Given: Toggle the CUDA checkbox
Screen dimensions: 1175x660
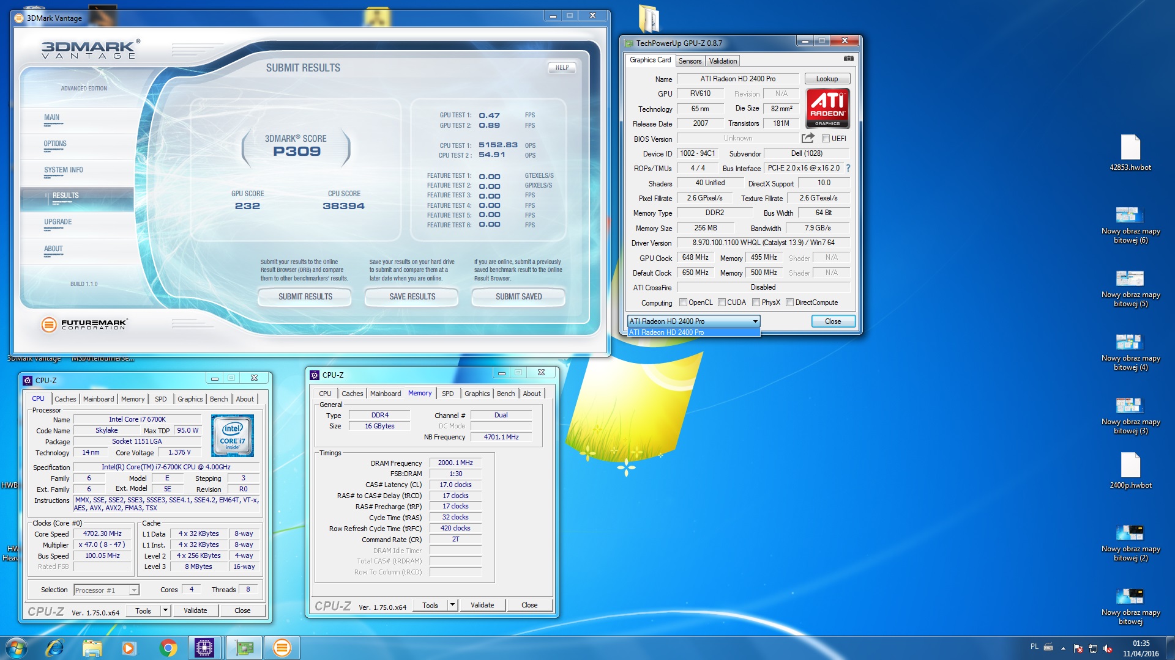Looking at the screenshot, I should coord(722,302).
